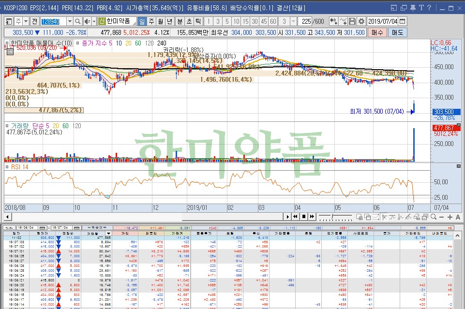Click the stock code search magnifier icon
Screen dimensions: 465x309
[x=78, y=21]
